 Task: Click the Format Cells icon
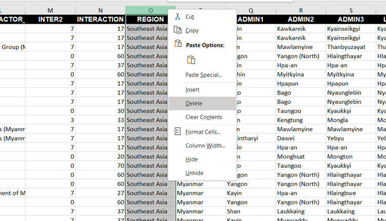178,132
